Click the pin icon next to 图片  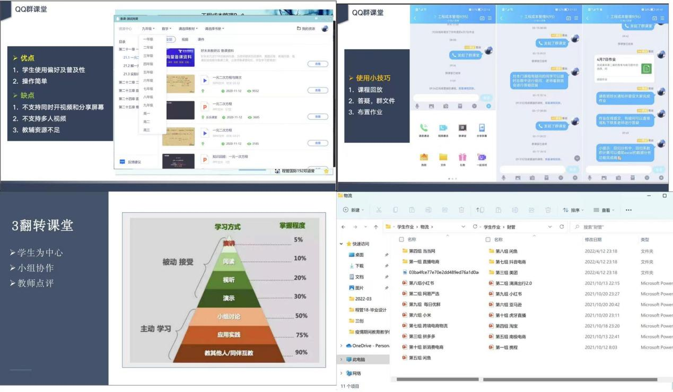tap(386, 288)
